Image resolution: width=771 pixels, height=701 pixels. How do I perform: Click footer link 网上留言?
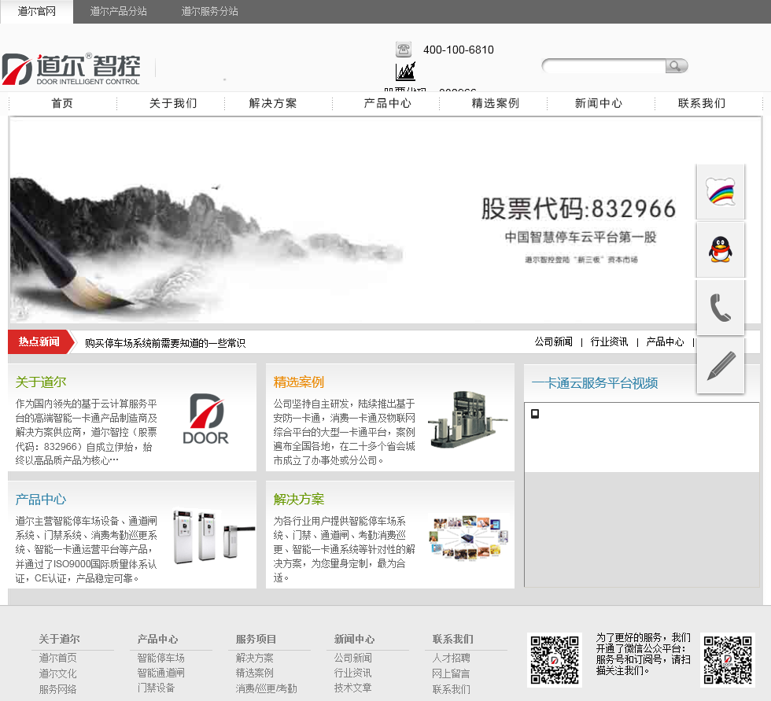coord(451,673)
